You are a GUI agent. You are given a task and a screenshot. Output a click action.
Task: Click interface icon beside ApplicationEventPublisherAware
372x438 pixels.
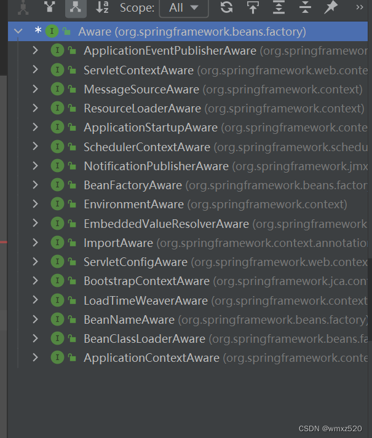click(58, 50)
